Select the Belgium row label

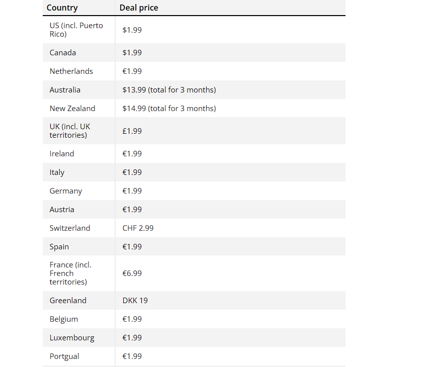tap(64, 319)
